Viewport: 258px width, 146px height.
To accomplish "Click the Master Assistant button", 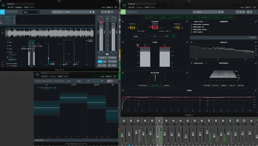I will tap(57, 12).
